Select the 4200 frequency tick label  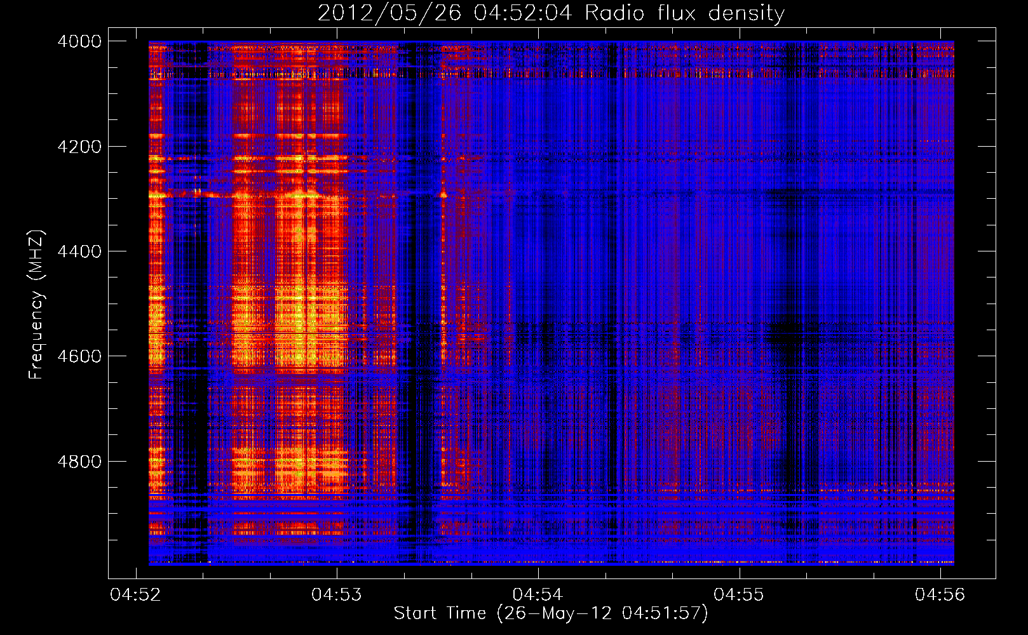coord(79,147)
